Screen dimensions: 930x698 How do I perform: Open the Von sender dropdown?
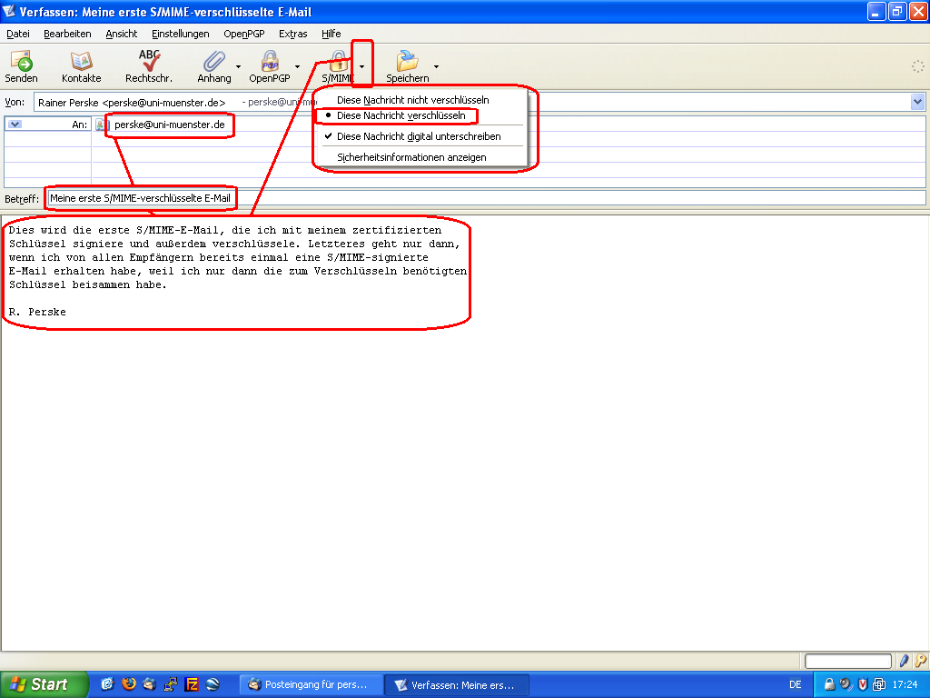coord(917,103)
